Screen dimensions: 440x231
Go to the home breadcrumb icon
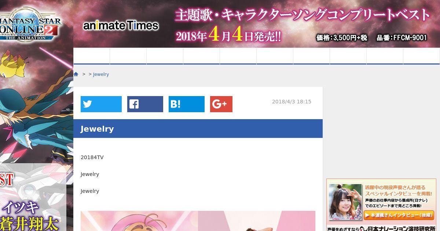coord(76,74)
